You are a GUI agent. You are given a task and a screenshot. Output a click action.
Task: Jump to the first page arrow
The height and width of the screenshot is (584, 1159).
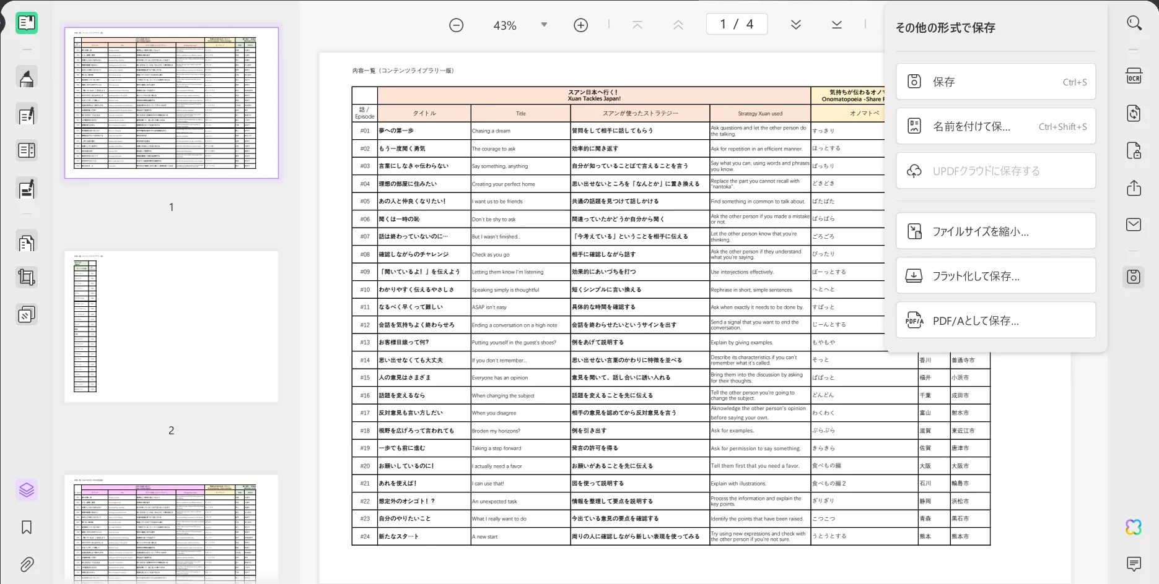(637, 25)
